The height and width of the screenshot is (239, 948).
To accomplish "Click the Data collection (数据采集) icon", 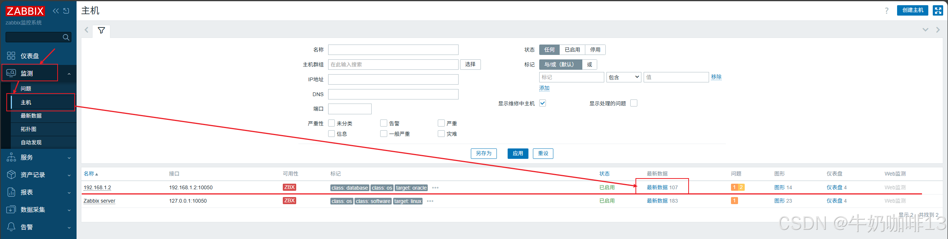I will (11, 209).
